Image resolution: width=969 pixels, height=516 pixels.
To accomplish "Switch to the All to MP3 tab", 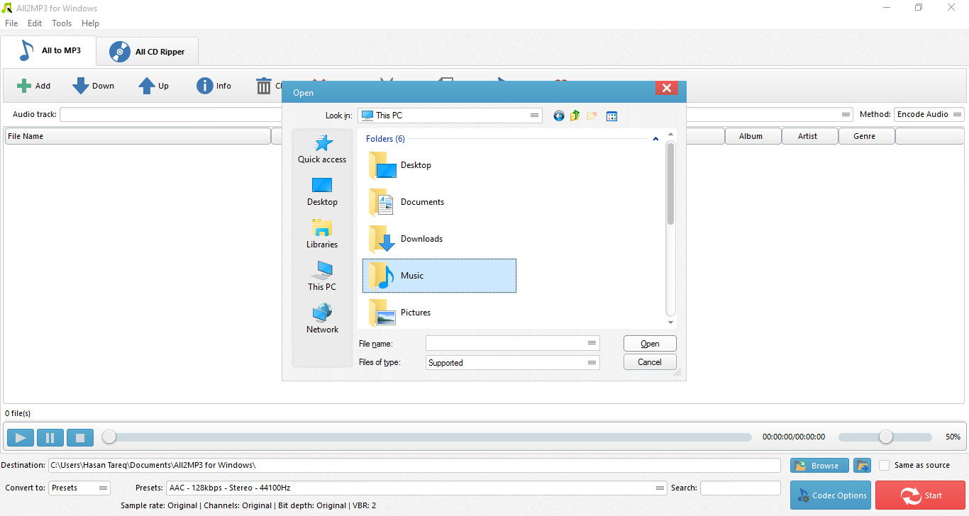I will [48, 50].
